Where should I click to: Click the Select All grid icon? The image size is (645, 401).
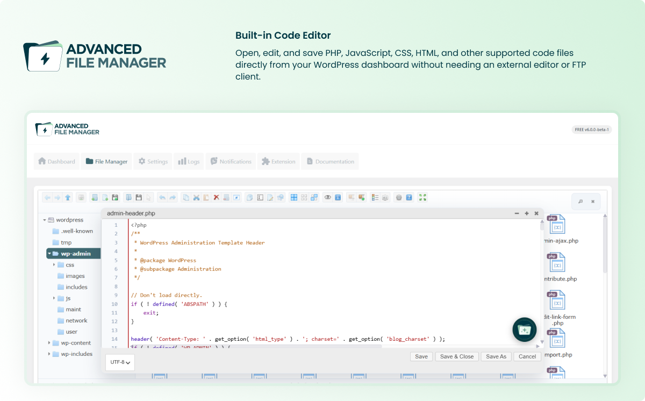pyautogui.click(x=294, y=197)
